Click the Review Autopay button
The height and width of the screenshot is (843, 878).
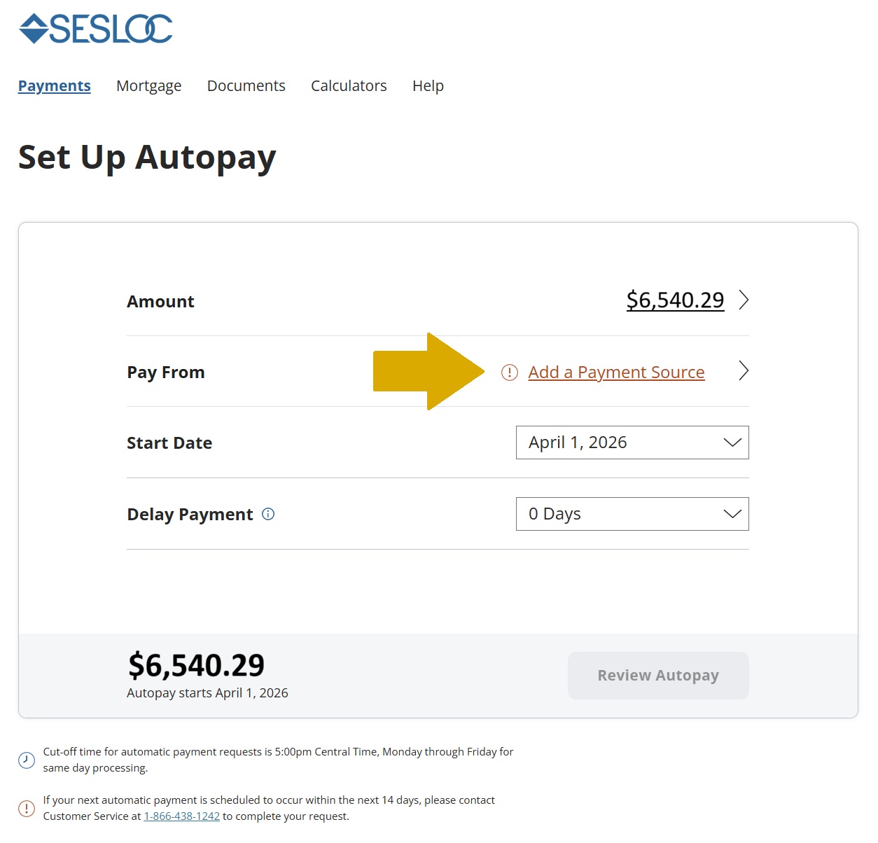tap(657, 675)
